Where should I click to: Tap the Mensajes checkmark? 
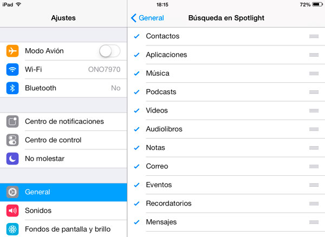(136, 222)
